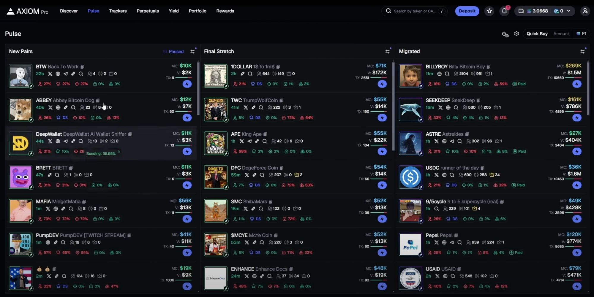Click the Deposit button
Screen dimensions: 594x297
click(467, 11)
